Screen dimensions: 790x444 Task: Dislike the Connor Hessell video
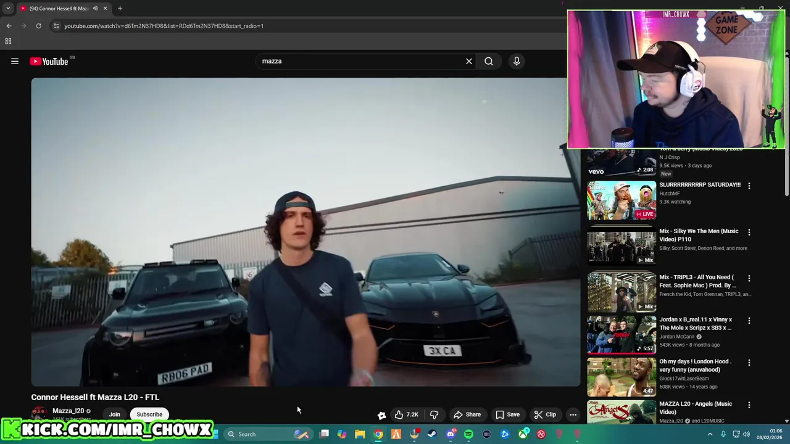tap(434, 414)
